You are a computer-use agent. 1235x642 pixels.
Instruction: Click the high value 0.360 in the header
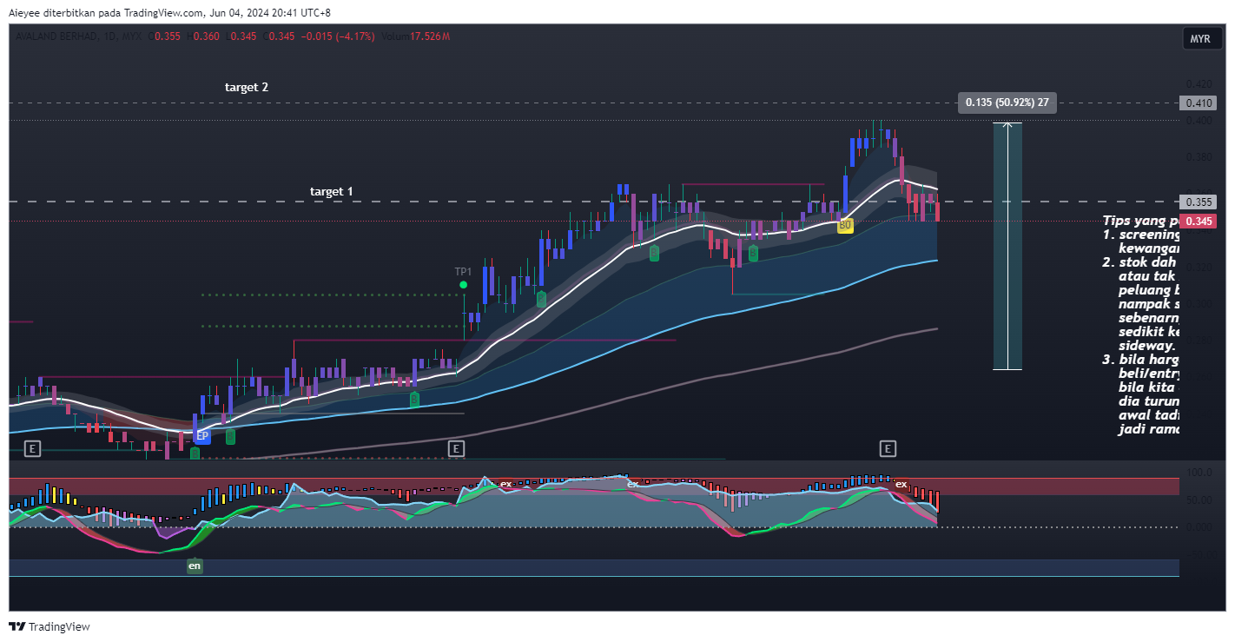coord(206,36)
